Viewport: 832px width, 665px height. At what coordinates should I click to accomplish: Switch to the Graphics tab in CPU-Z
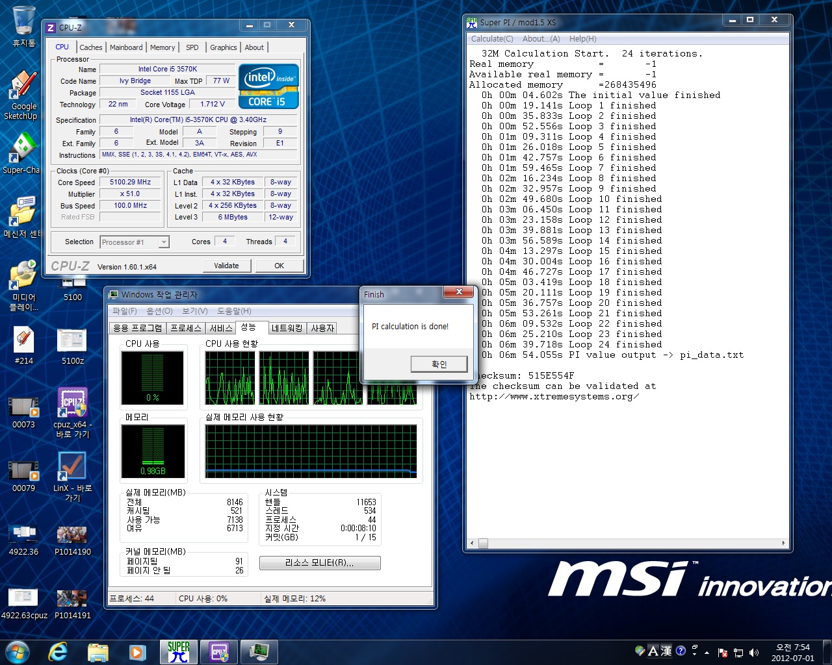[223, 47]
